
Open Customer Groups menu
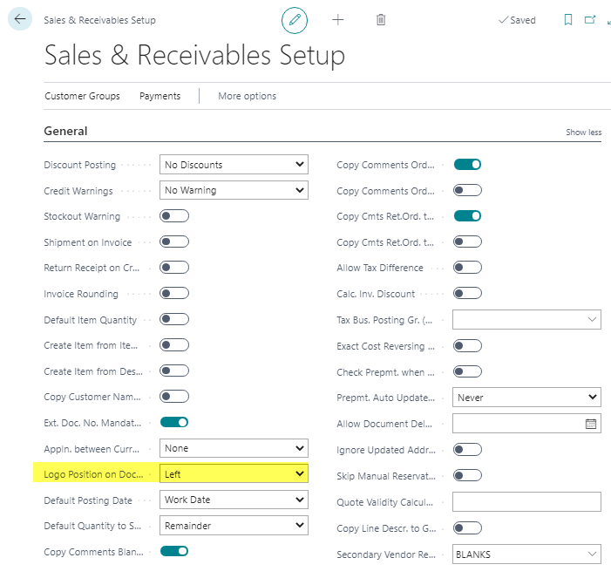point(82,96)
